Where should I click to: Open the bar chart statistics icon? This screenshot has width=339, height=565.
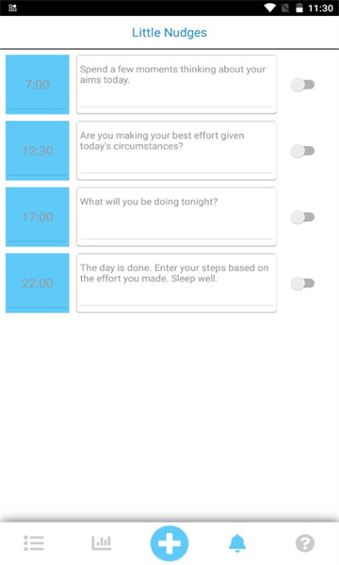pyautogui.click(x=102, y=542)
